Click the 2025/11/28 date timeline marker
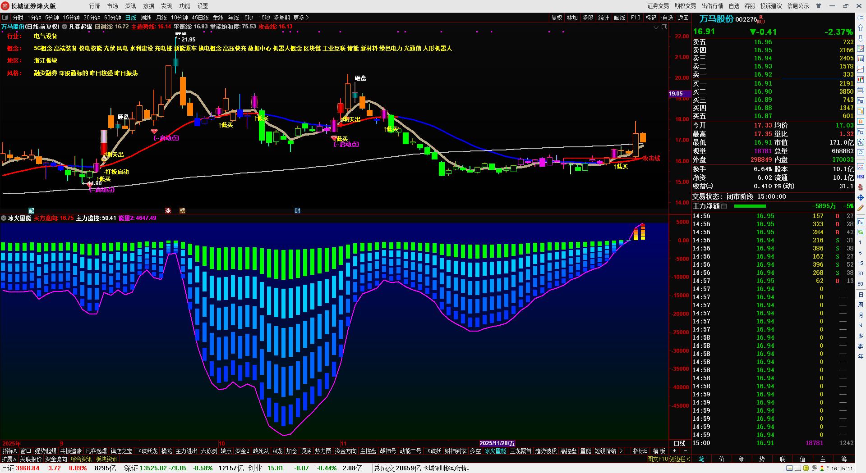This screenshot has width=866, height=473. 497,443
